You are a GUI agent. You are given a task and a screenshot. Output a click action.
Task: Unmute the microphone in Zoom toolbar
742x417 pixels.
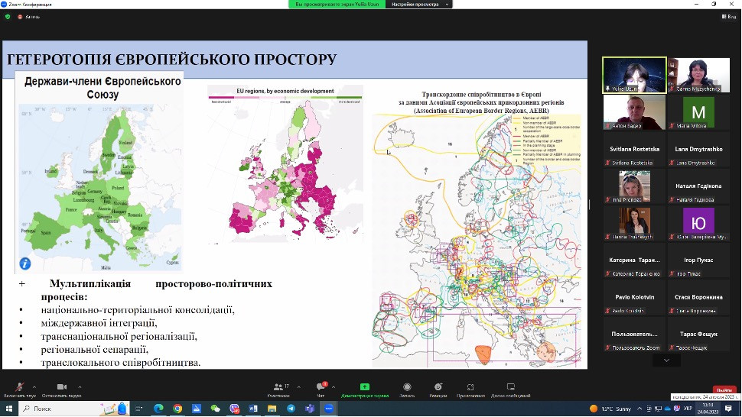[x=19, y=388]
